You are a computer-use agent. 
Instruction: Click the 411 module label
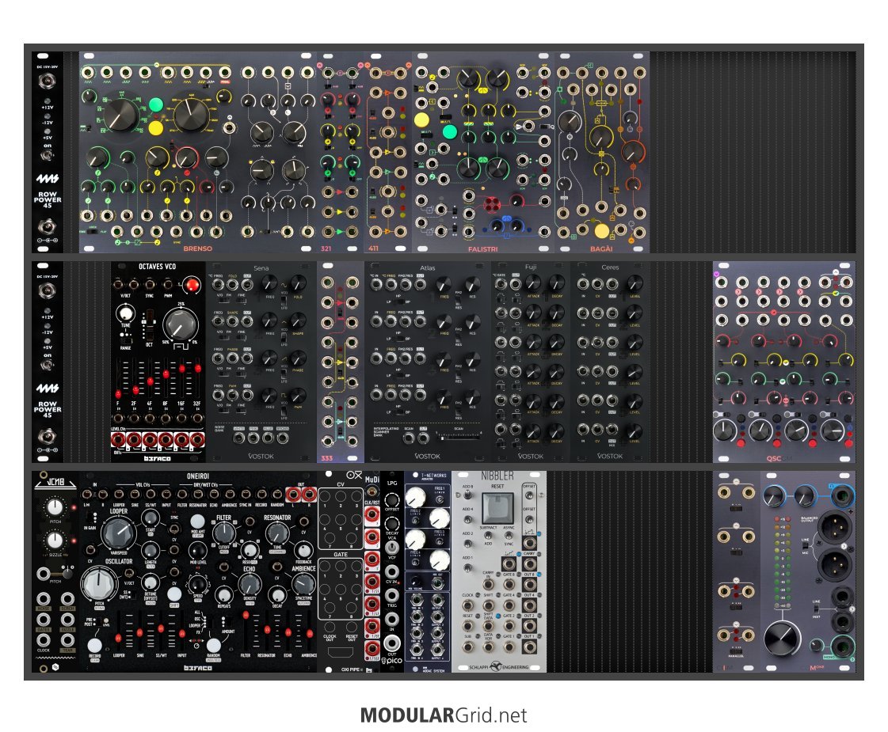(x=373, y=248)
